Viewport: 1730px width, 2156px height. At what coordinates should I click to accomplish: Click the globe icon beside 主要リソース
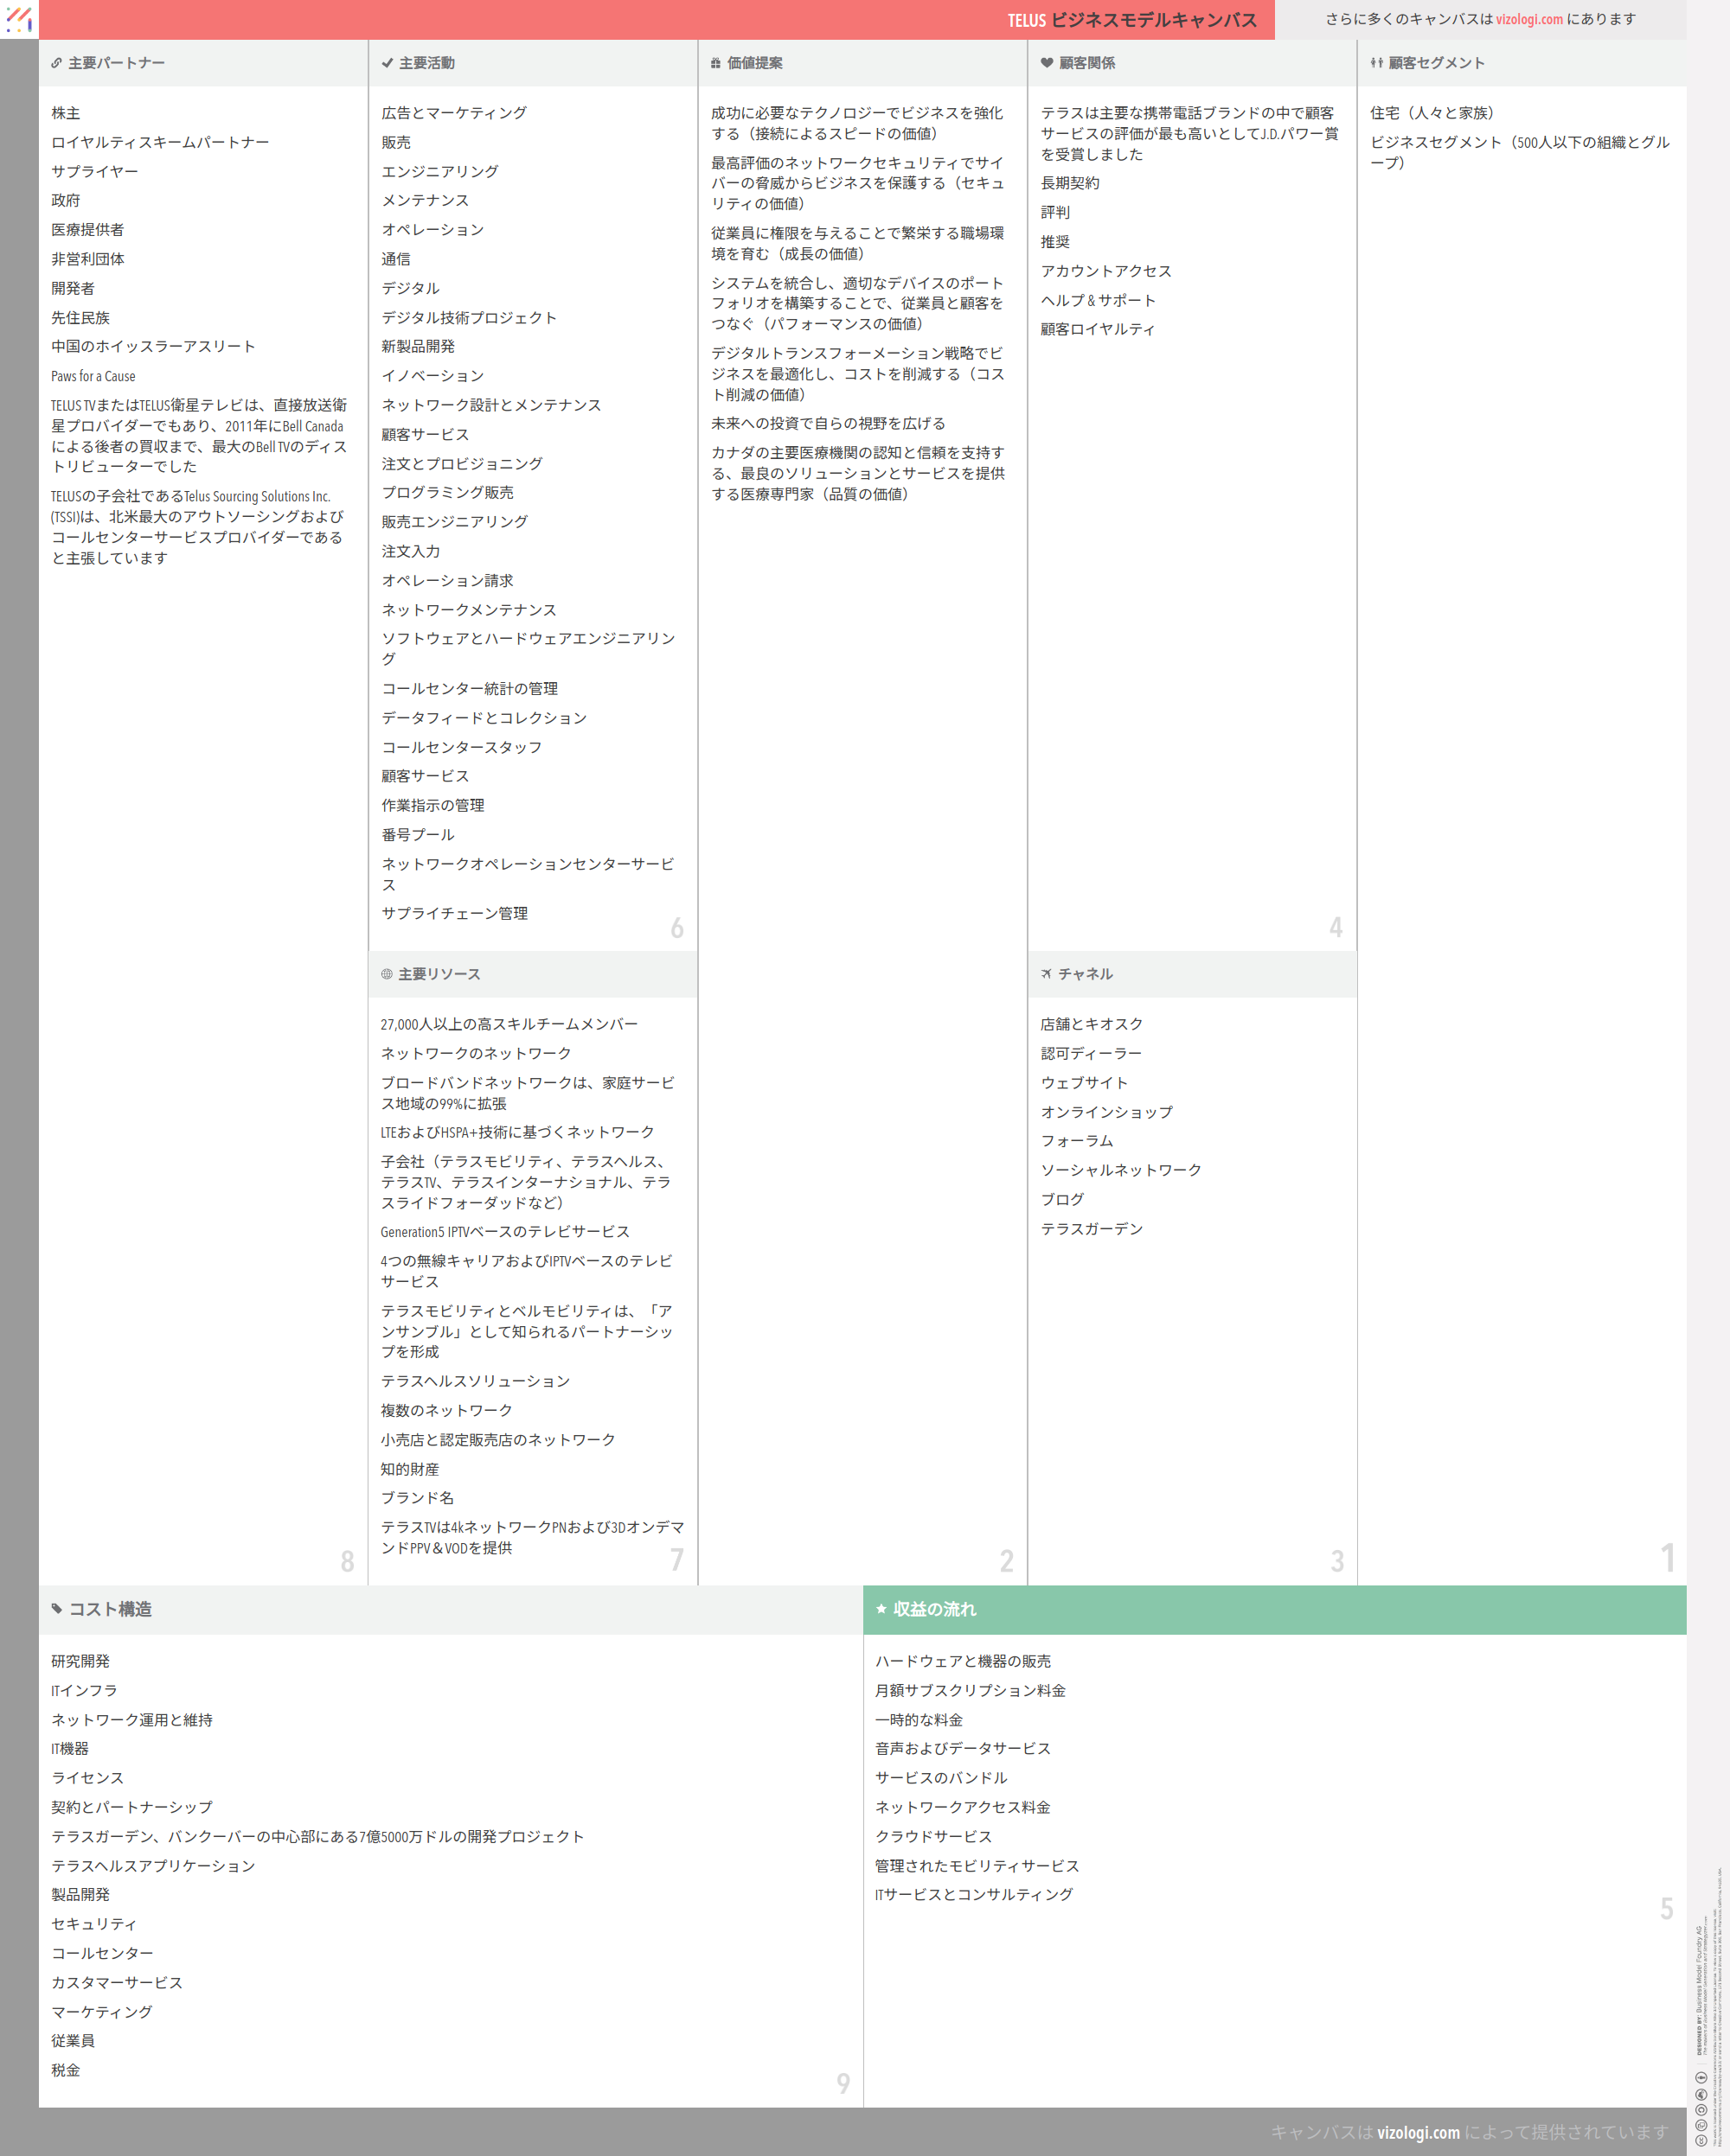[387, 974]
